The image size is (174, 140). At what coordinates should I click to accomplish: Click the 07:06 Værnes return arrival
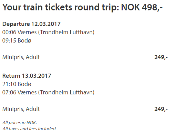pos(48,92)
